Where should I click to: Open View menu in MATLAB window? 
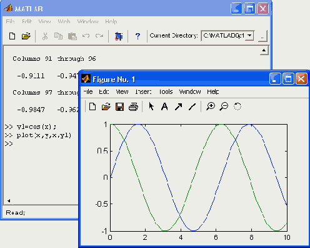44,21
